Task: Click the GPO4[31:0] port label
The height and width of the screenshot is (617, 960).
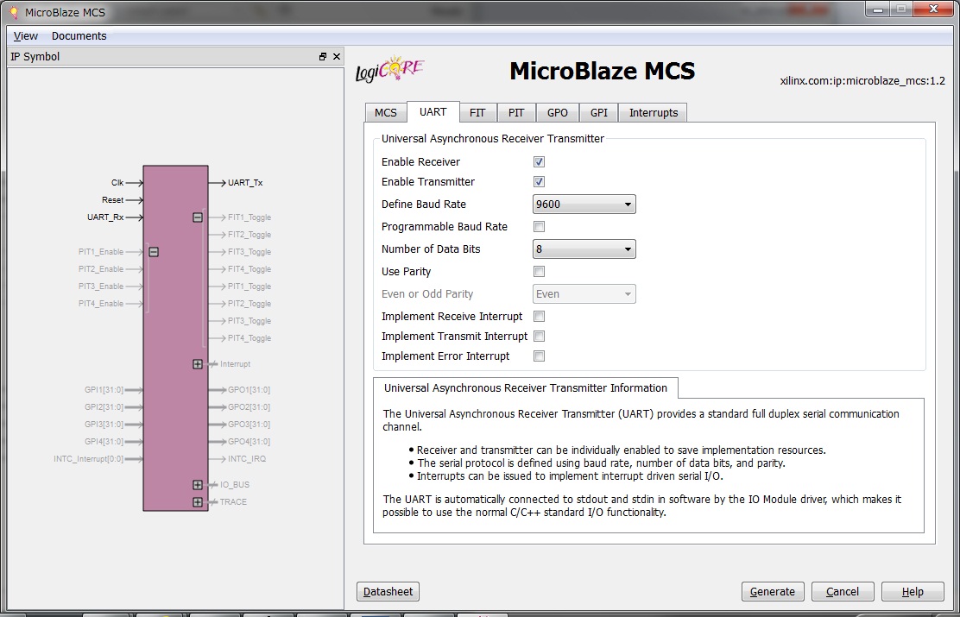Action: (249, 441)
